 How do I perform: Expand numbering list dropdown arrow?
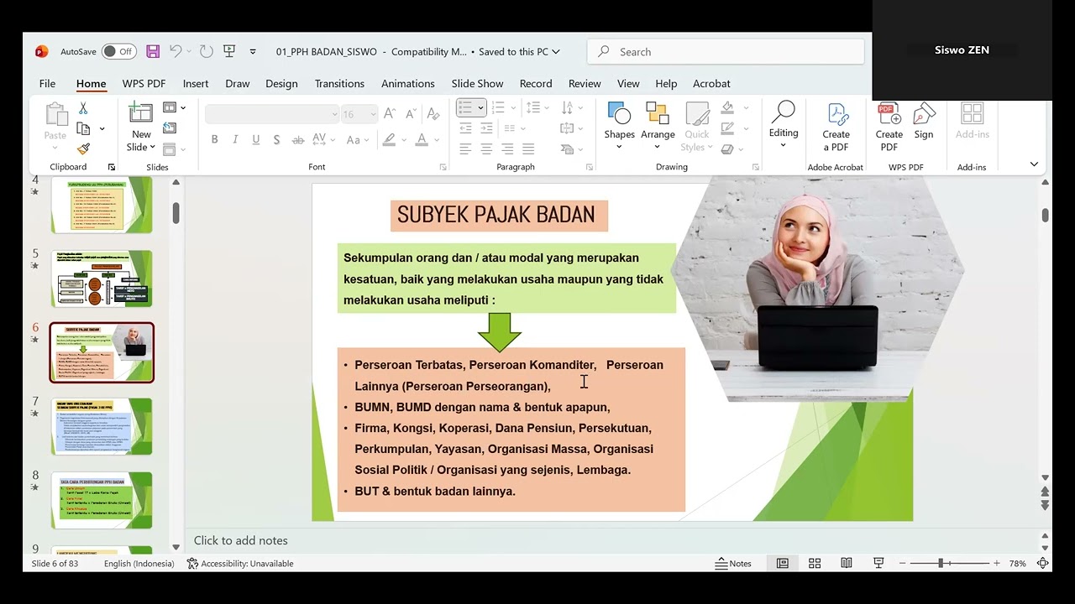tap(514, 108)
